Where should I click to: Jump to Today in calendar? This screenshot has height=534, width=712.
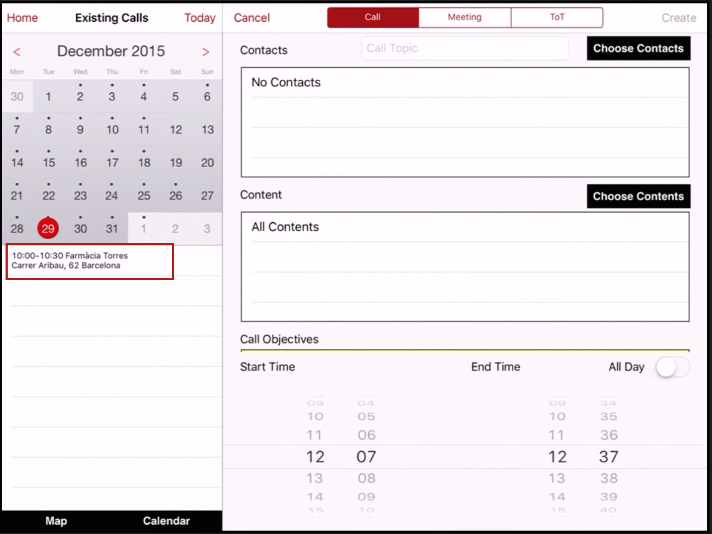tap(200, 18)
